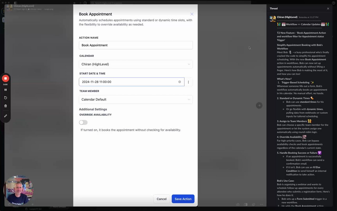Delete the recording using the trash icon

point(6,106)
